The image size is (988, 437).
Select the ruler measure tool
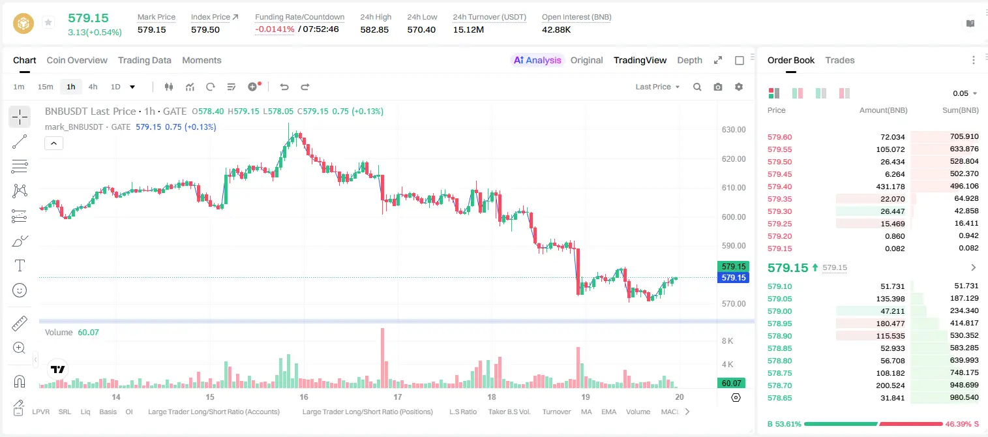click(20, 323)
